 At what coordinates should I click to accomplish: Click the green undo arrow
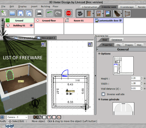point(50,13)
